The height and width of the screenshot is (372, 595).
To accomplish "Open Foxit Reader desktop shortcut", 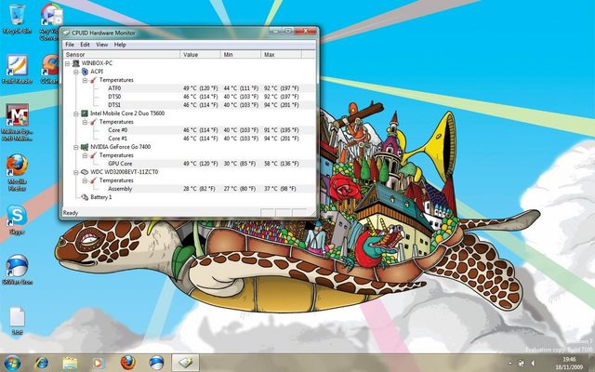I will pyautogui.click(x=17, y=70).
